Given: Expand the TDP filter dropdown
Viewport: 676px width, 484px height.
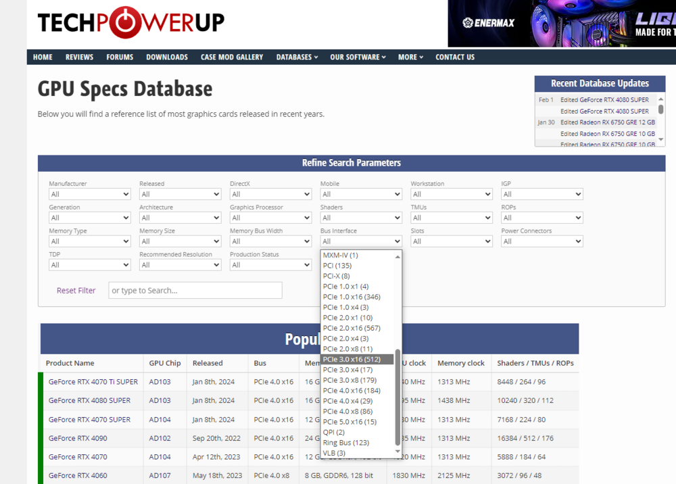Looking at the screenshot, I should (x=89, y=265).
